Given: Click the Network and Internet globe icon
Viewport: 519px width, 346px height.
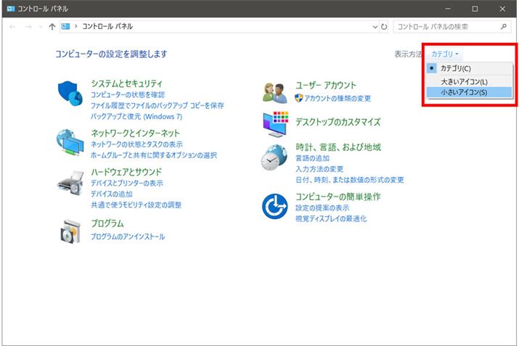Looking at the screenshot, I should (71, 143).
